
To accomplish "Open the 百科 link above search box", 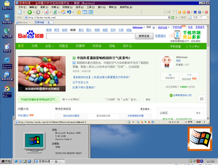I will [113, 30].
